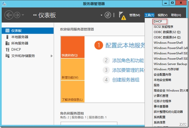
Task: Open 碎片整理和优化驱动器
Action: [168, 112]
